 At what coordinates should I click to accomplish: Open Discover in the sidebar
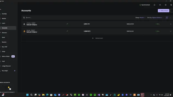click(4, 33)
